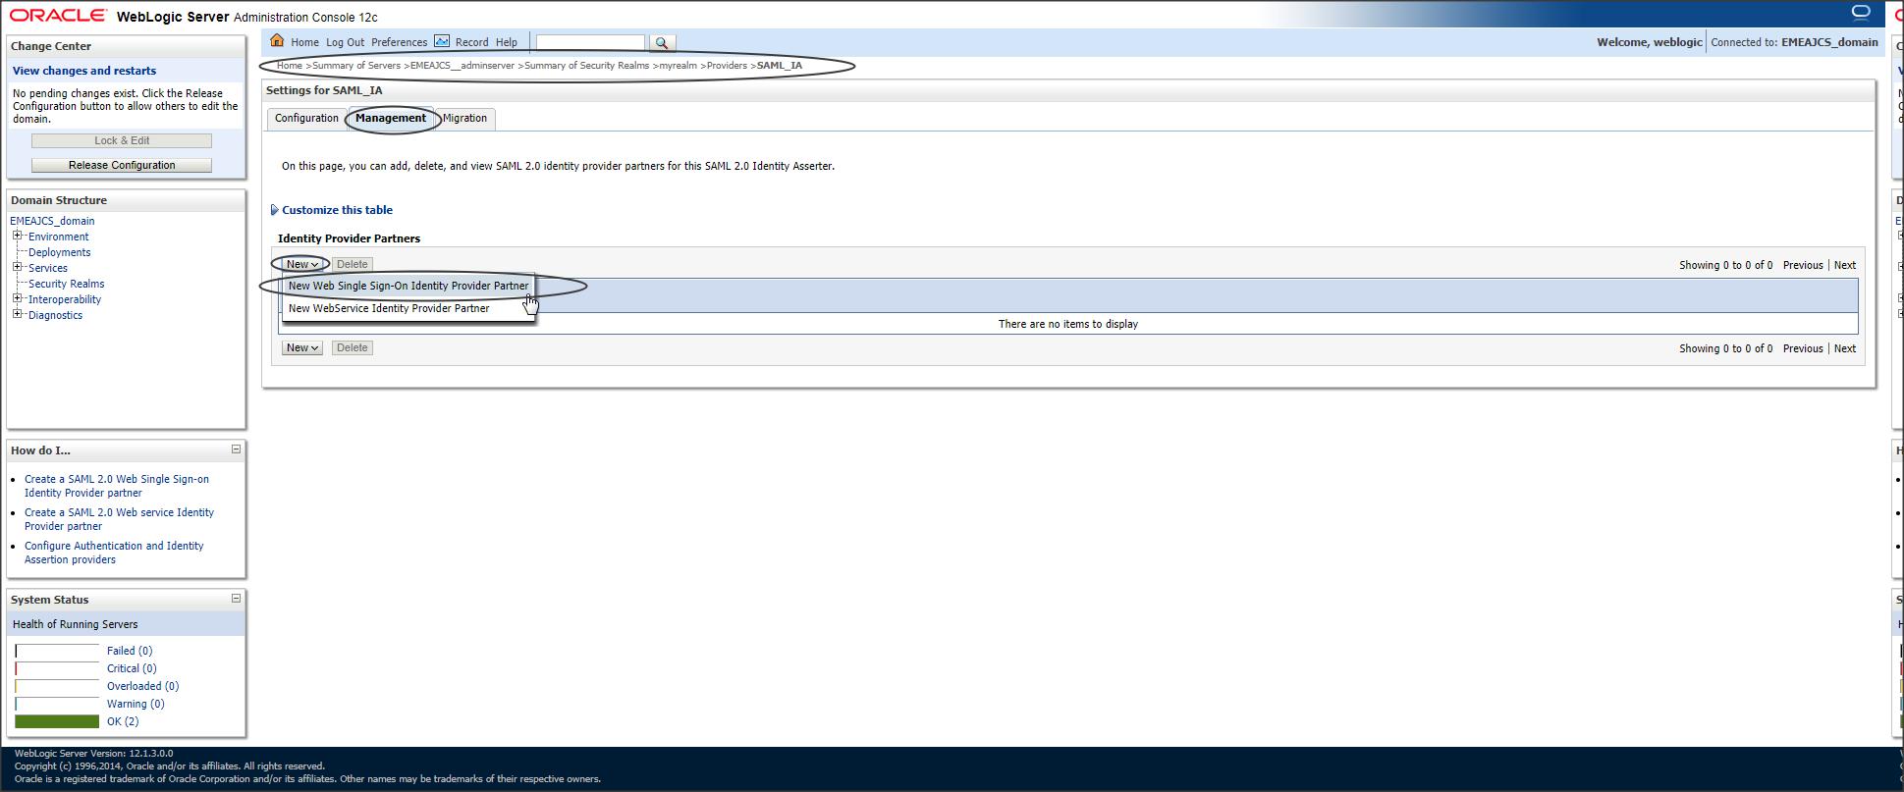Click the Record icon in toolbar
Viewport: 1904px width, 792px height.
pyautogui.click(x=442, y=41)
